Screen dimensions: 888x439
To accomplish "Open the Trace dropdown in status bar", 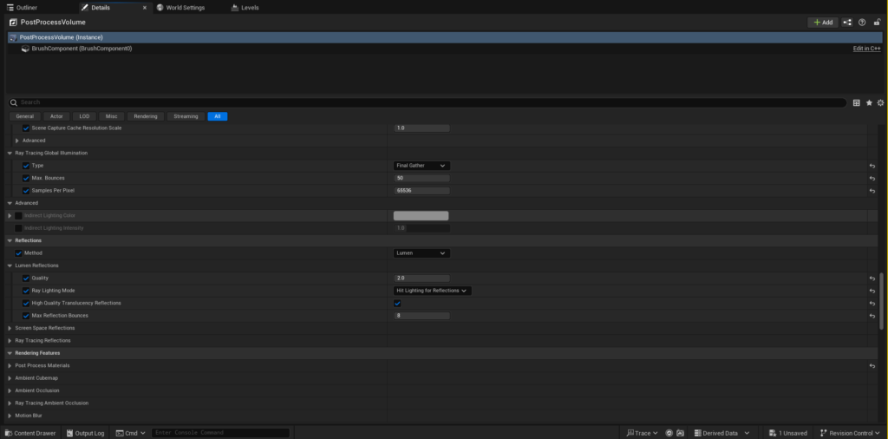I will (x=642, y=433).
